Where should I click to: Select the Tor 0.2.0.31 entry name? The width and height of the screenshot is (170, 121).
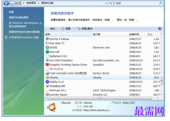coord(56,69)
